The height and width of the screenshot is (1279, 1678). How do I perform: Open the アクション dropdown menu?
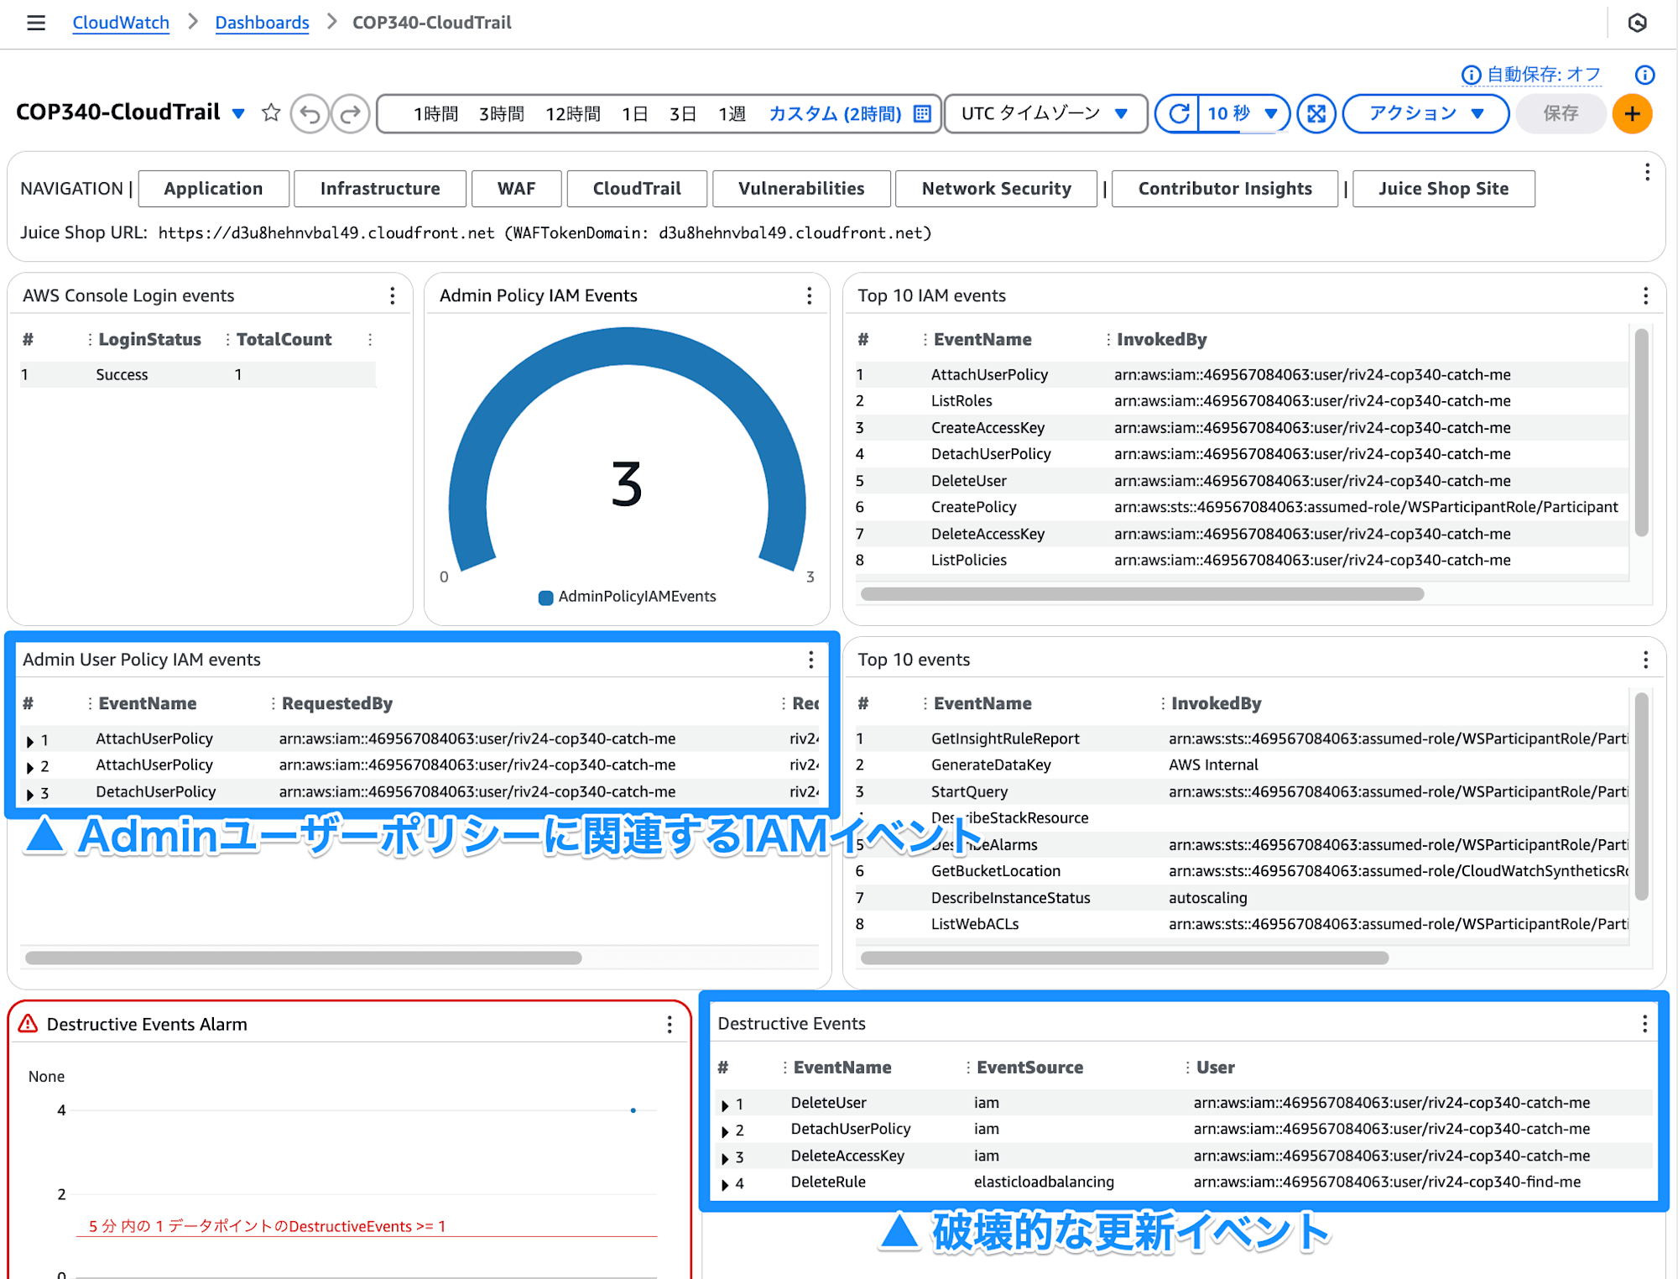(1425, 113)
